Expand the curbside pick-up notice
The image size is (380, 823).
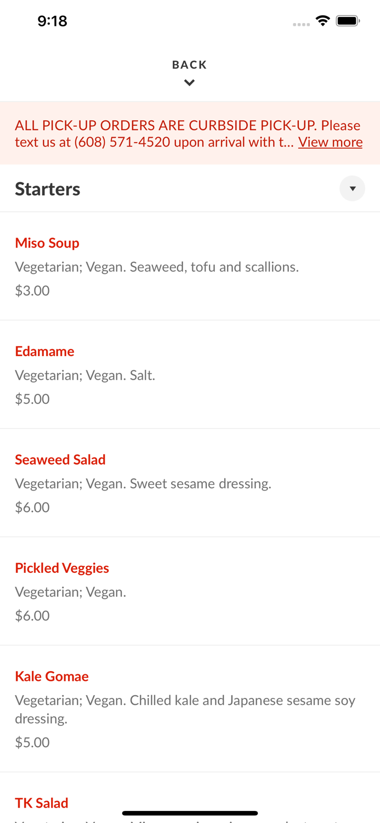pos(330,142)
